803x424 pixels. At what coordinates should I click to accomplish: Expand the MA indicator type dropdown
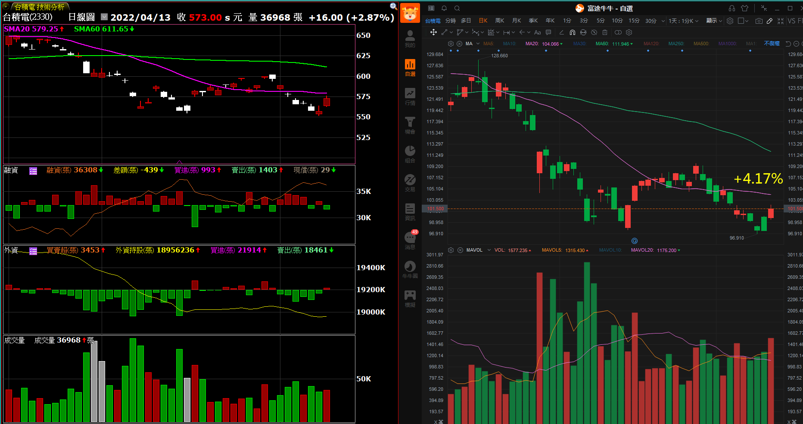pyautogui.click(x=478, y=44)
